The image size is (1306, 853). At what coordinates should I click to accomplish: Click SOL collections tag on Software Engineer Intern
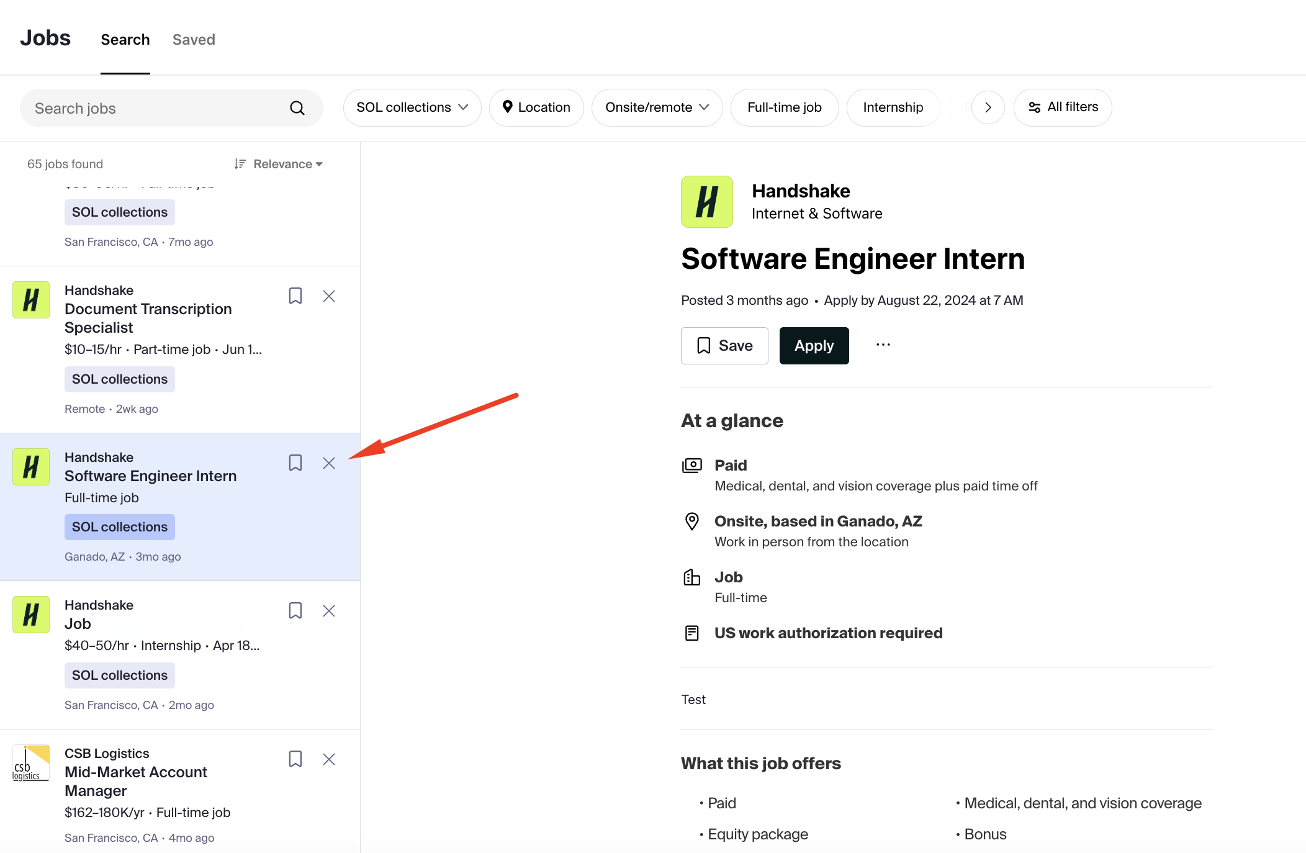[x=120, y=527]
